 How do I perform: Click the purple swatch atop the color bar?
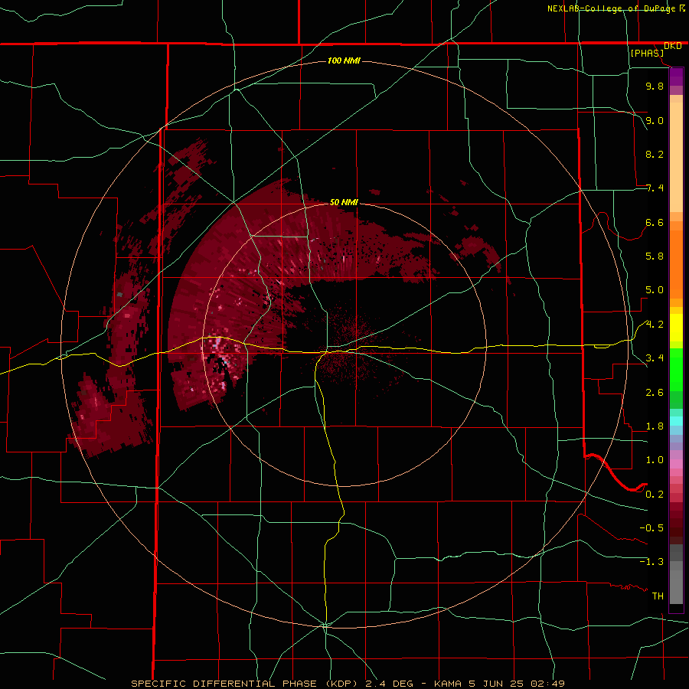[676, 77]
